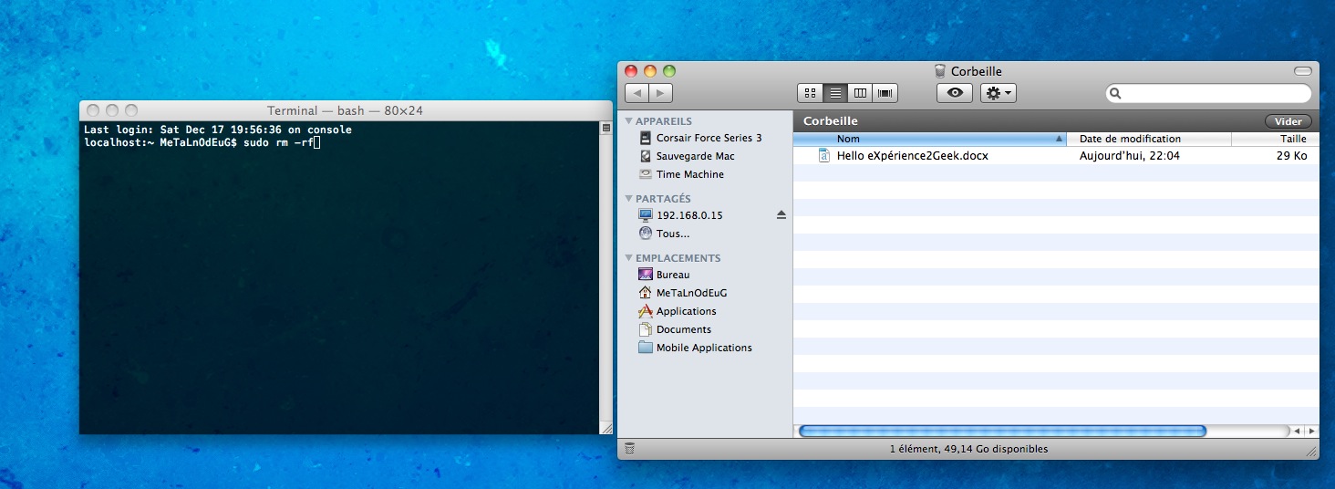Click the search magnifier icon

tap(1116, 93)
